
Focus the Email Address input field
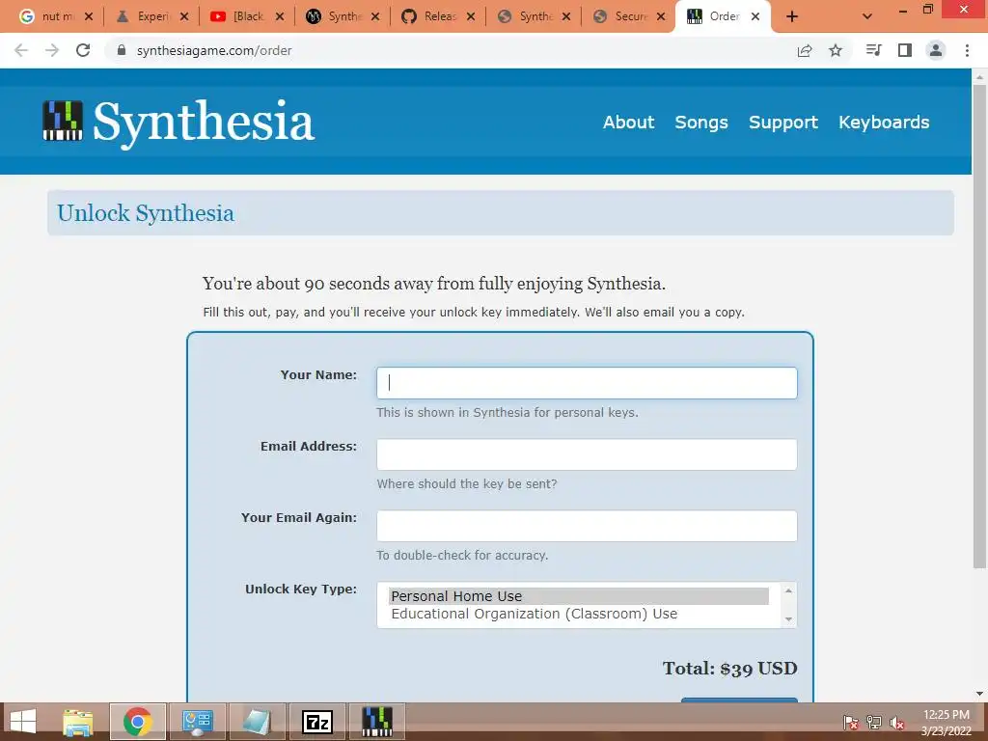(x=587, y=454)
